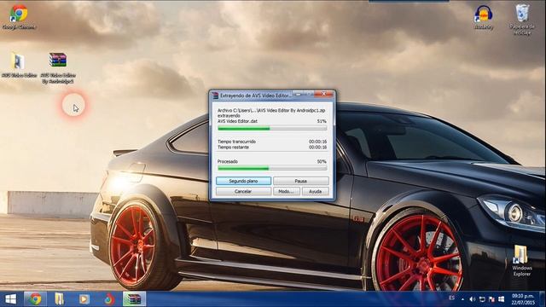Launch the media player taskbar icon
Viewport: 546px width, 307px height.
[x=84, y=299]
